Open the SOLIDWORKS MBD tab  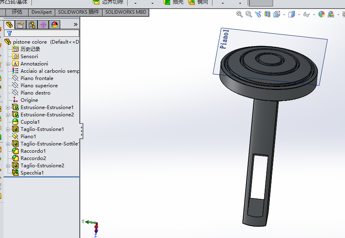126,12
